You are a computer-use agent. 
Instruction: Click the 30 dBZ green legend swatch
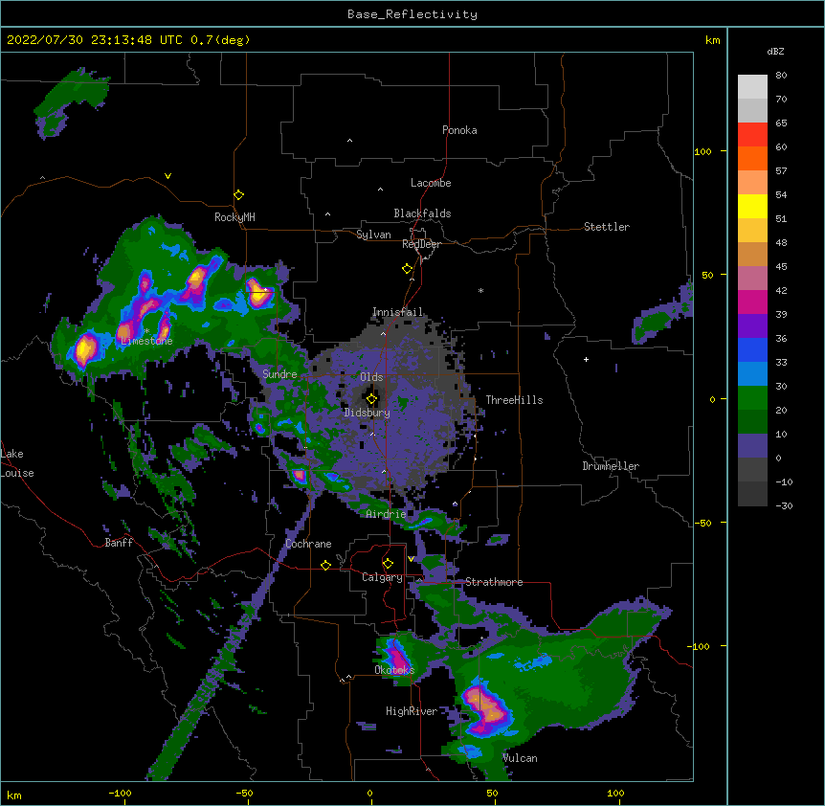pos(752,398)
